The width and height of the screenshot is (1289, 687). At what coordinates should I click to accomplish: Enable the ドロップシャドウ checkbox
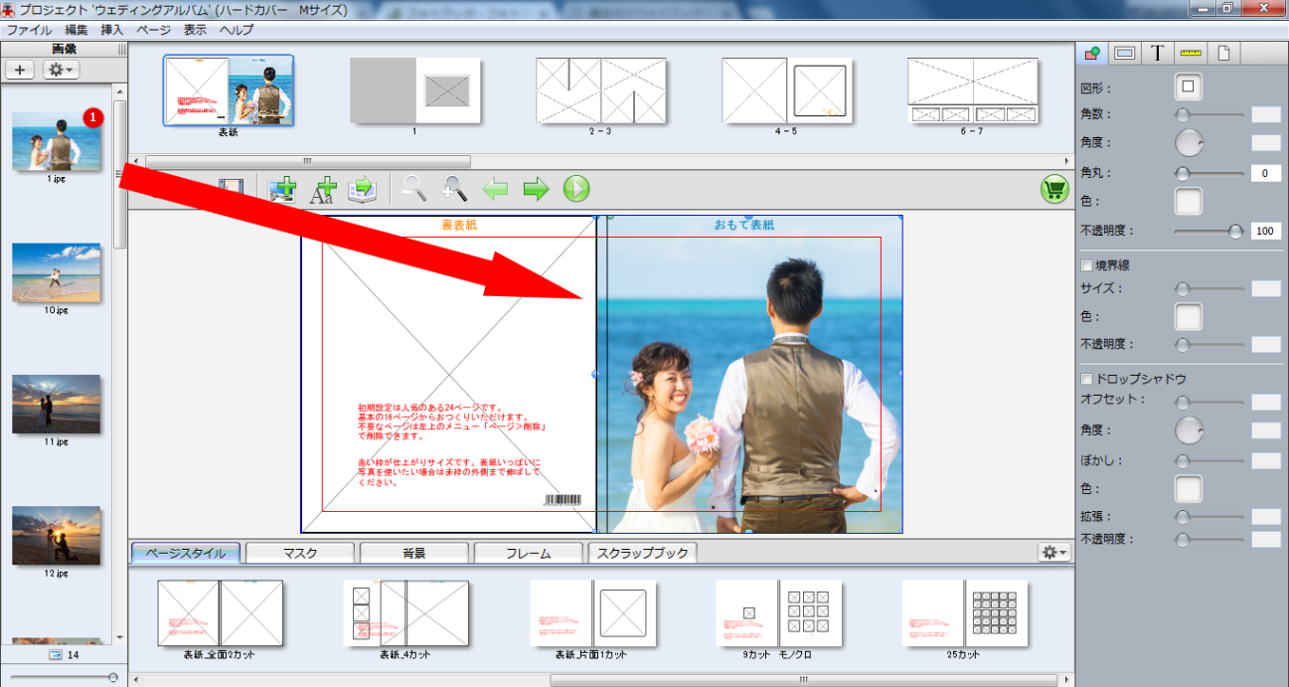coord(1086,379)
